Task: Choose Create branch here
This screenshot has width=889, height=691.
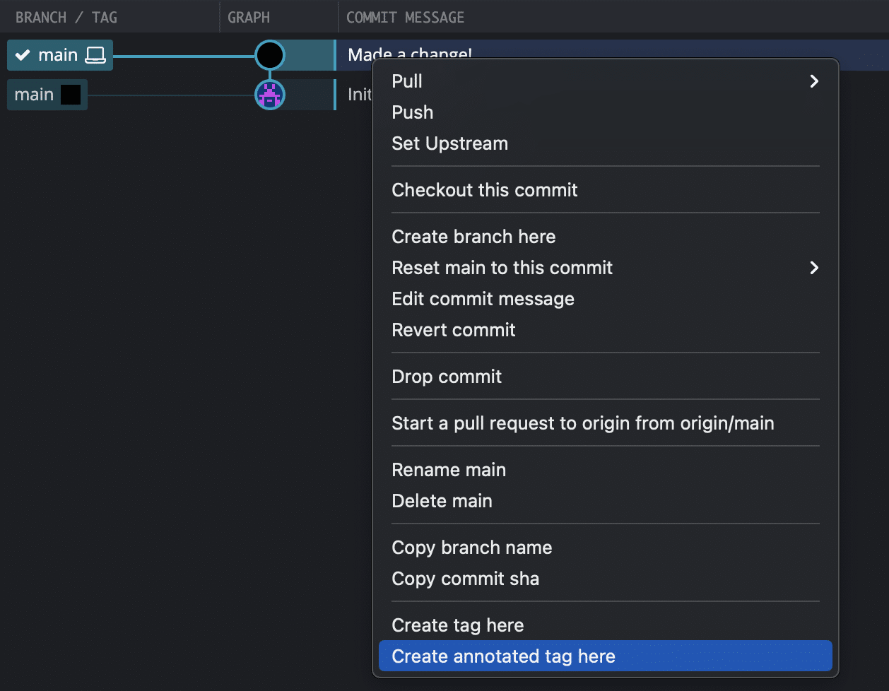Action: pos(473,236)
